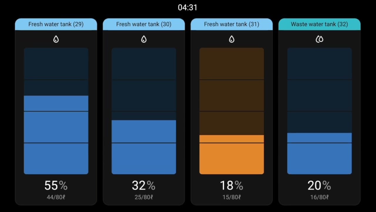Select the Waste water tank (32) header
The width and height of the screenshot is (376, 212).
click(319, 24)
